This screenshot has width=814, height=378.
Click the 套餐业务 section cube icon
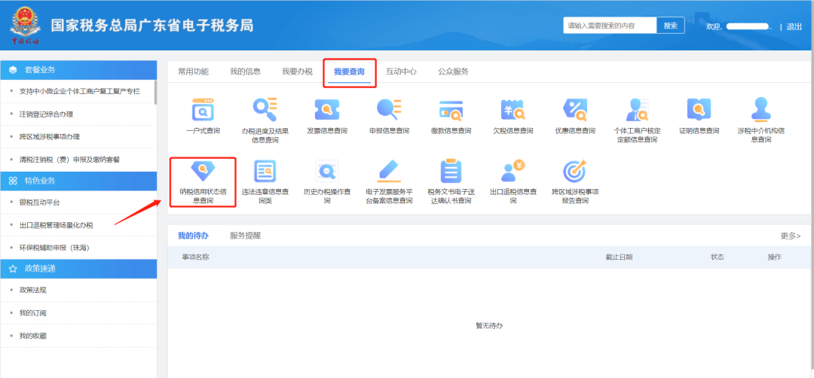pyautogui.click(x=13, y=70)
